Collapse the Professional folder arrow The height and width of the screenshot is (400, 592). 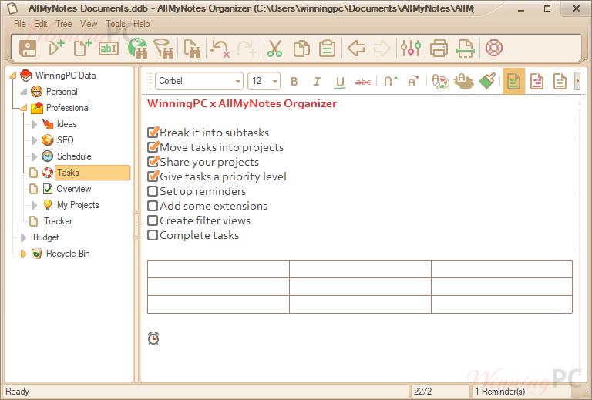[23, 108]
